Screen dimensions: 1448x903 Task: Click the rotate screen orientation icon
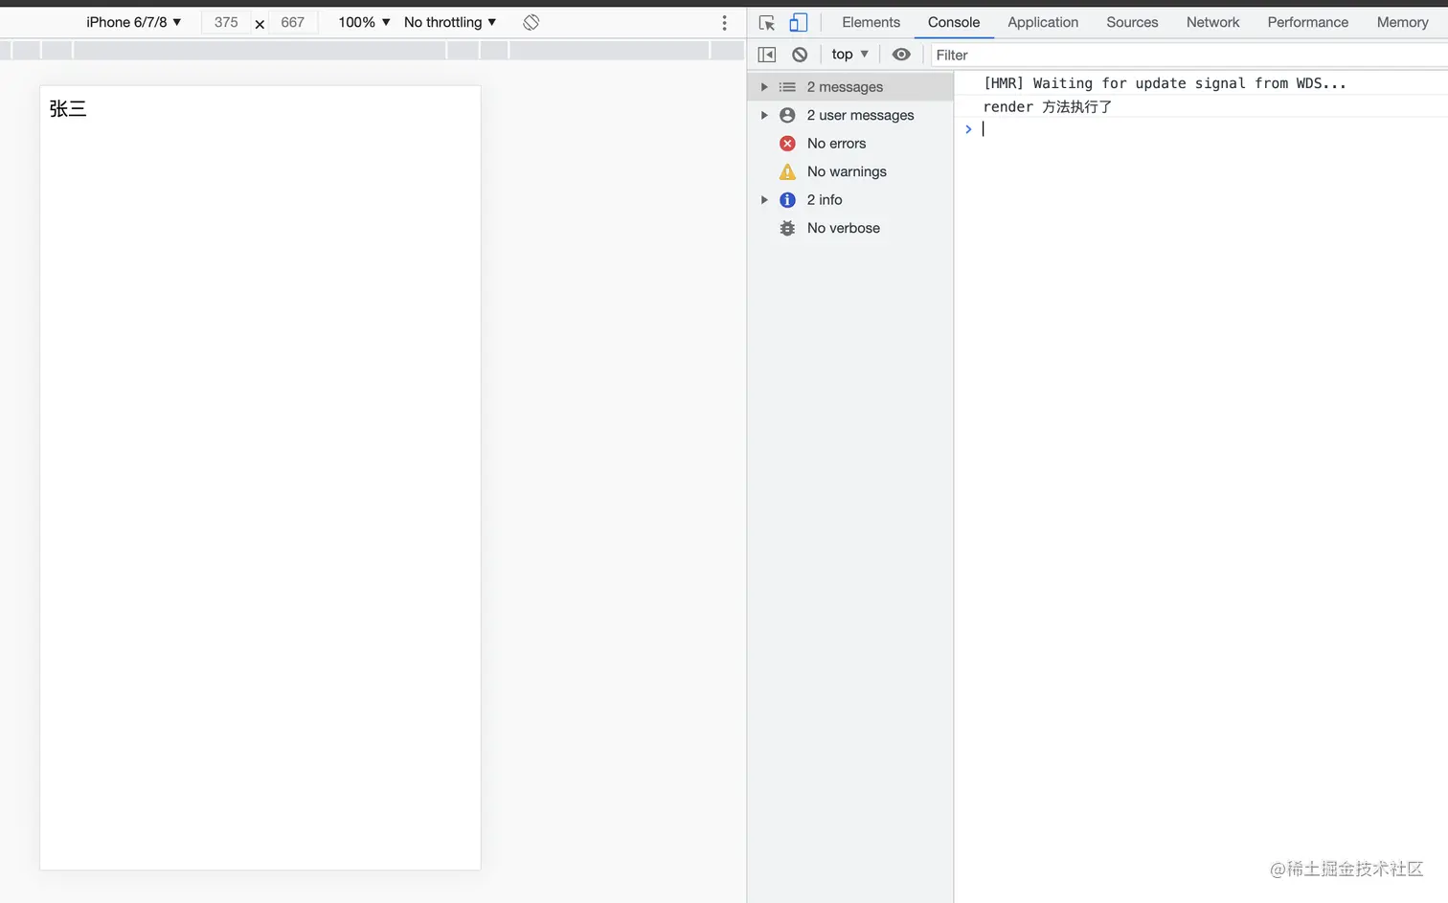click(532, 22)
